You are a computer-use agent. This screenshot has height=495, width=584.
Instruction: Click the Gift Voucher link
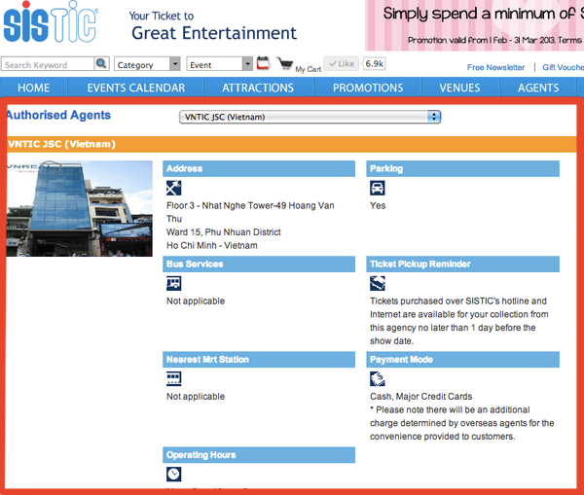click(564, 67)
